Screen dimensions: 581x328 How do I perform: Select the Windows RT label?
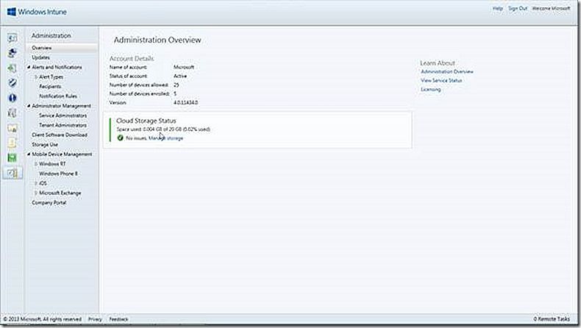[52, 164]
